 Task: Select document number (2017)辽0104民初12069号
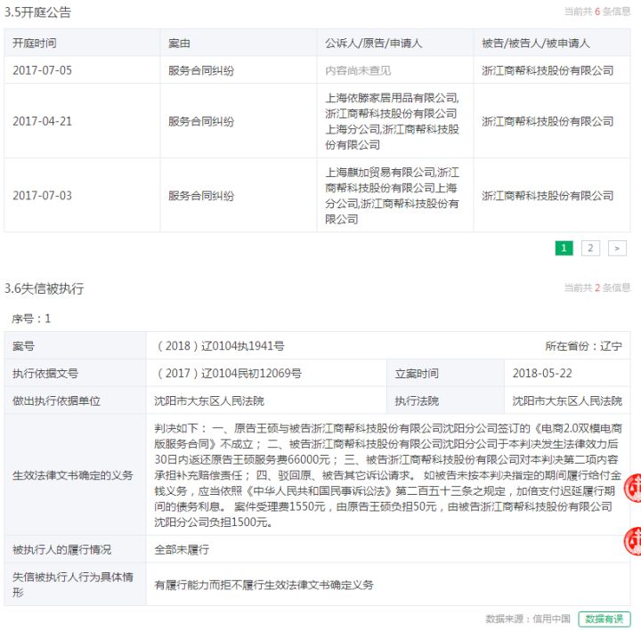coord(228,373)
